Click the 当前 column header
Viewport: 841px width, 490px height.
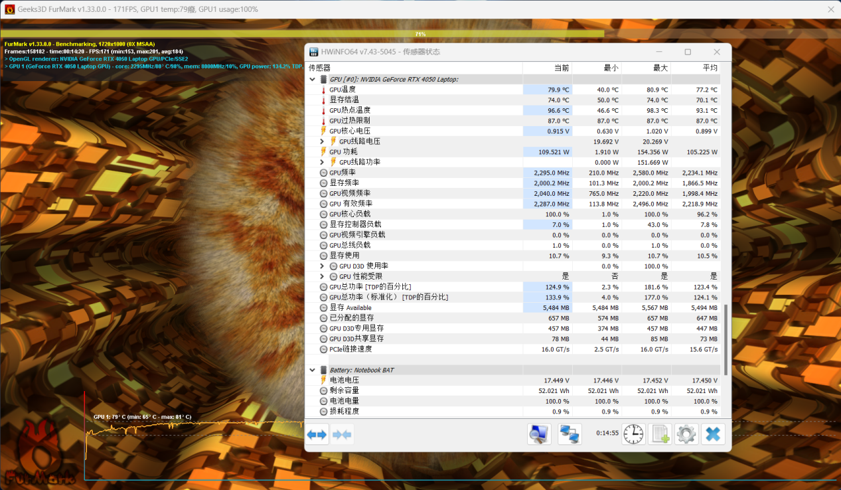pyautogui.click(x=547, y=68)
